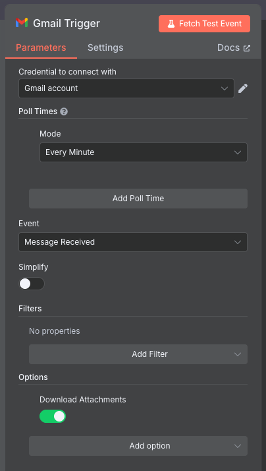Open the Poll Times help question-mark icon
Screen dimensions: 266x471
[x=64, y=111]
